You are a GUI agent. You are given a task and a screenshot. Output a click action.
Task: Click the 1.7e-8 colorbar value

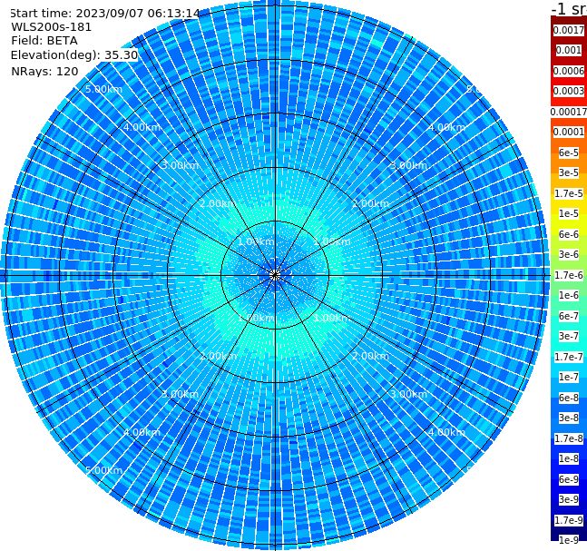click(x=569, y=438)
